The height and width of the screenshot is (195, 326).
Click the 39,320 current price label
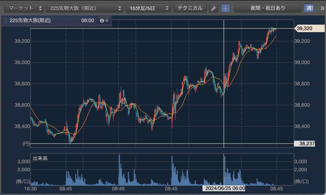click(x=309, y=28)
